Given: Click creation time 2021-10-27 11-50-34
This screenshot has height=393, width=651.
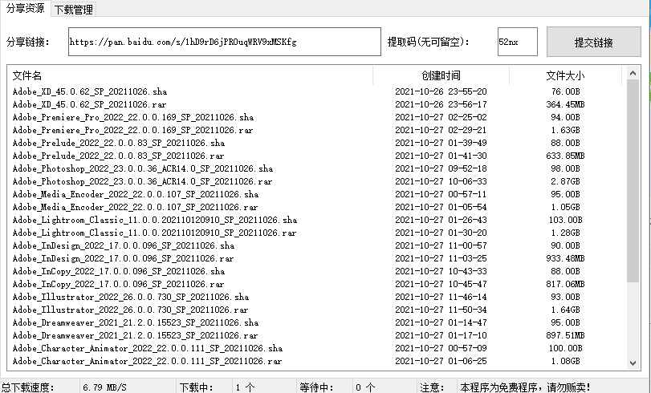Looking at the screenshot, I should click(441, 310).
